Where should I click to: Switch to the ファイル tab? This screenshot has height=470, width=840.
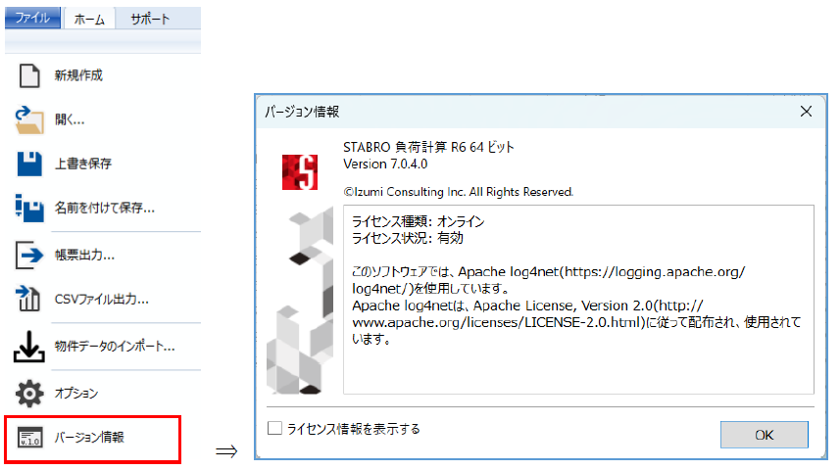tap(32, 19)
